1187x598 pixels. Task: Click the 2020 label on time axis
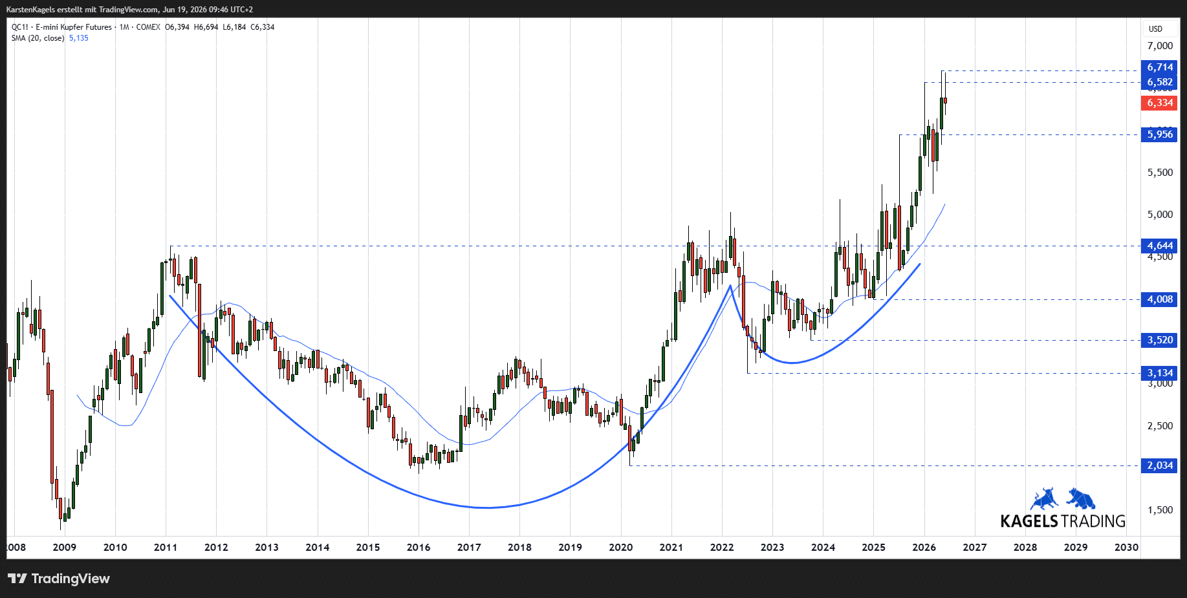(x=620, y=548)
